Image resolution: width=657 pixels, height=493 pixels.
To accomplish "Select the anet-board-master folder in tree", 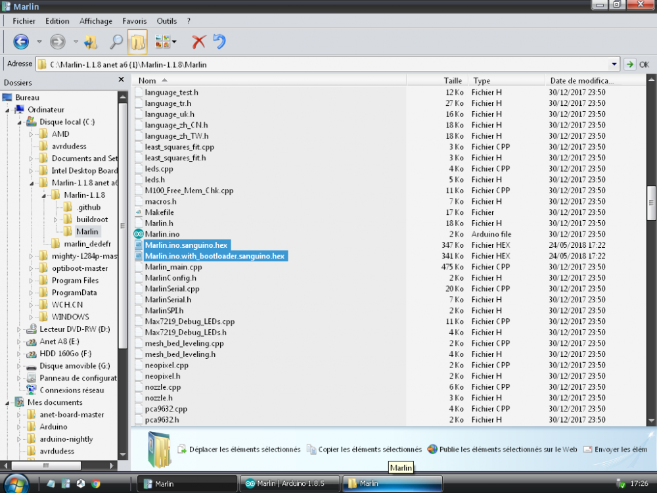I will pos(72,415).
